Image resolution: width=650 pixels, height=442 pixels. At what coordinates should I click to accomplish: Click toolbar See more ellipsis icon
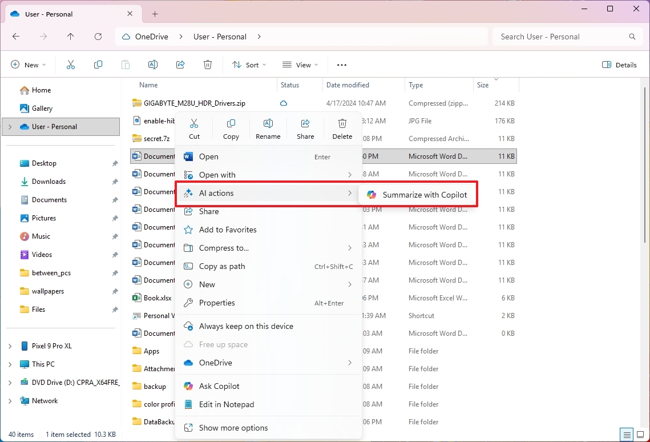342,65
